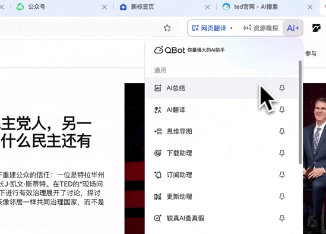Close the 公众号 tab
326x234 pixels.
(105, 7)
